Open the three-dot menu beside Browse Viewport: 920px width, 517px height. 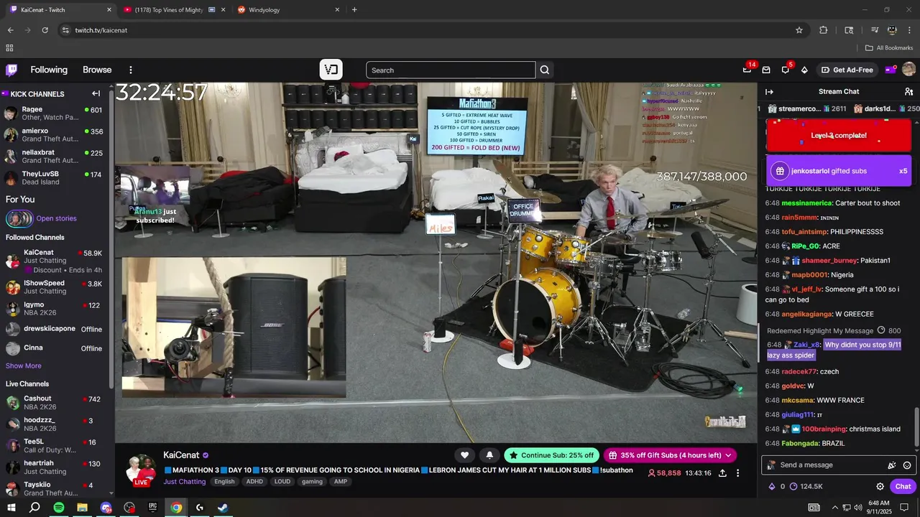(131, 70)
